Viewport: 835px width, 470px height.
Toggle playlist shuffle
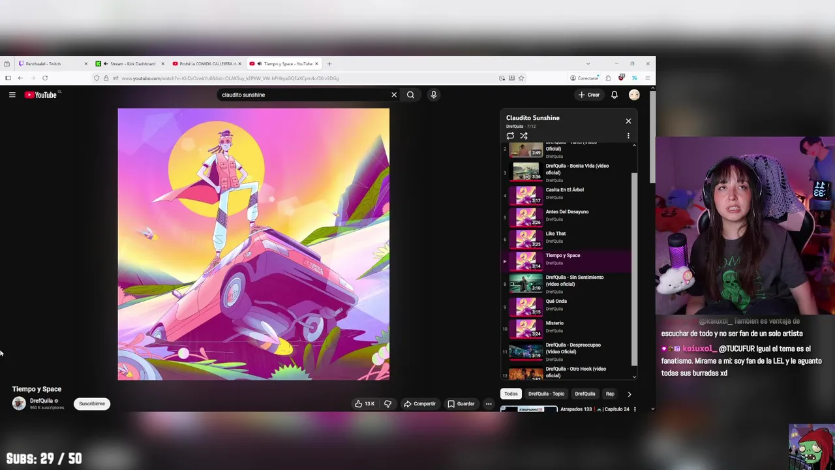[523, 136]
